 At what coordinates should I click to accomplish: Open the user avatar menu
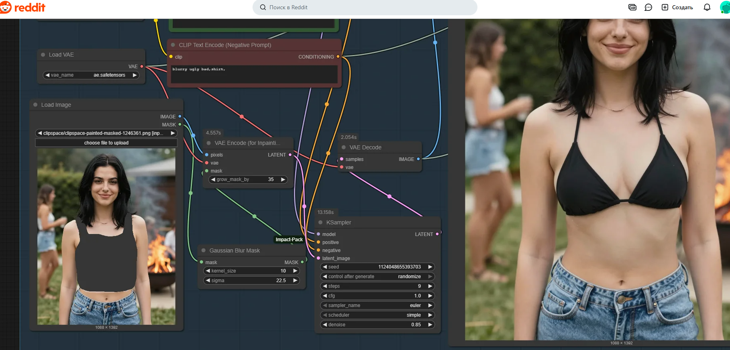tap(725, 7)
